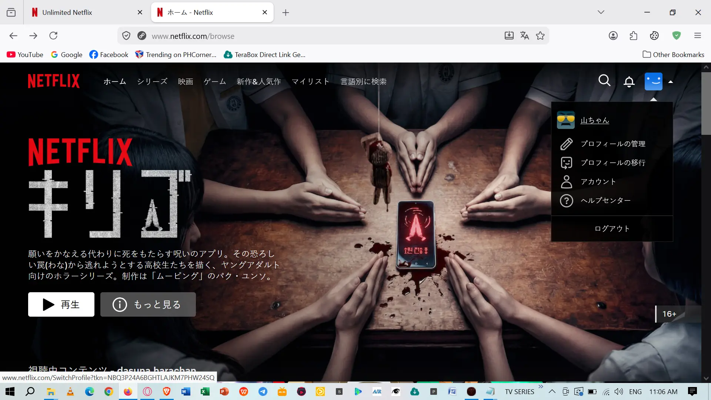
Task: Click the person icon beside アカウント
Action: pyautogui.click(x=566, y=182)
